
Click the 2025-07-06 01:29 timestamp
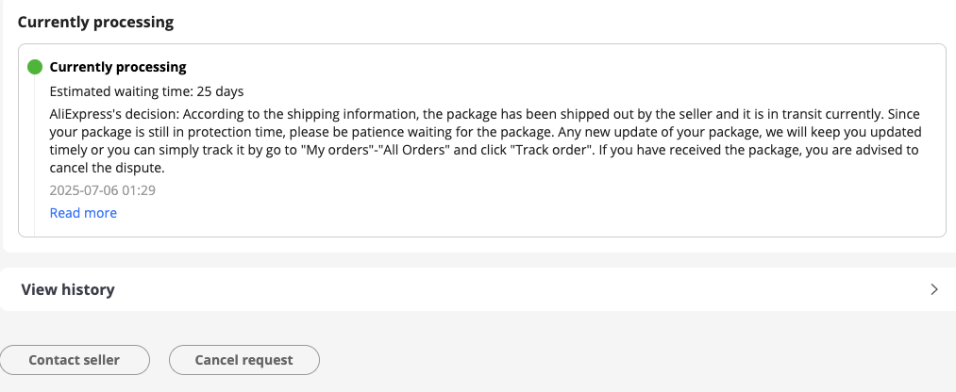[x=102, y=189]
